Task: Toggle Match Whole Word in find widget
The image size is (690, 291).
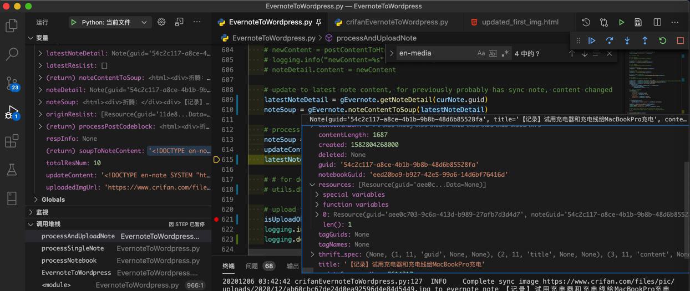Action: pos(493,54)
